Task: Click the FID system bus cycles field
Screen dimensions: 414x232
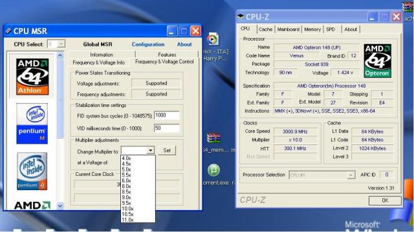Action: 167,115
